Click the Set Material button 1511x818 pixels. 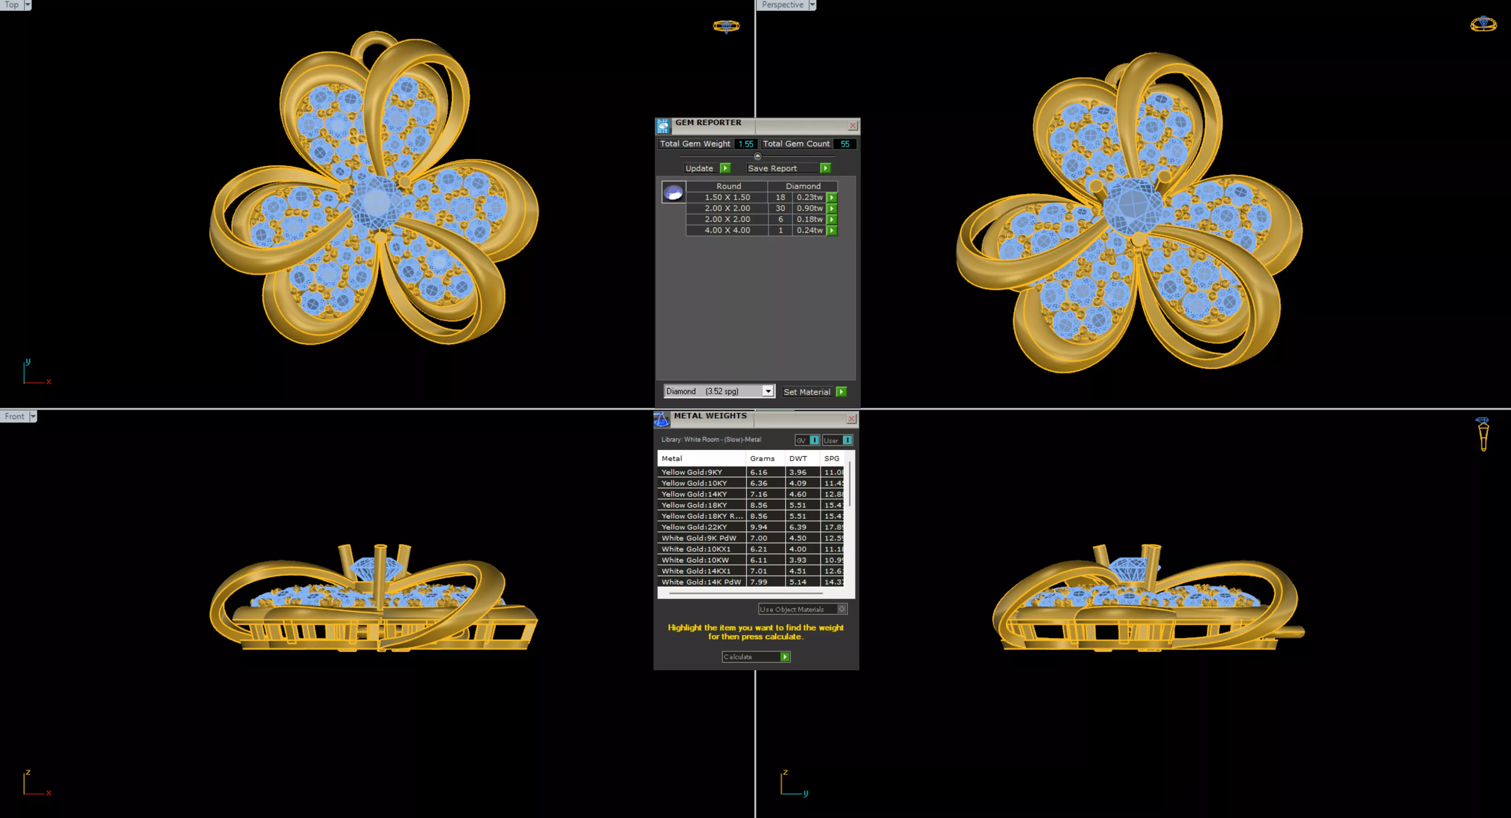[x=807, y=392]
